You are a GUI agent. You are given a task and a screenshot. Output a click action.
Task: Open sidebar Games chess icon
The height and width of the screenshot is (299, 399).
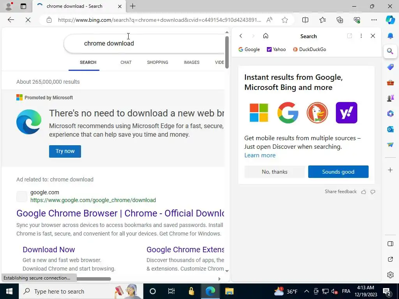[x=390, y=98]
